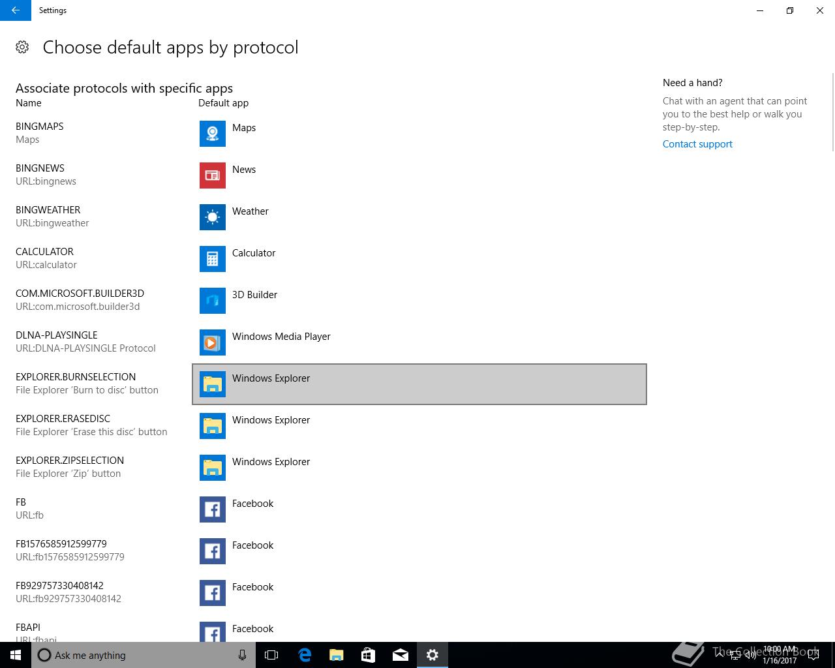Open the Store from the taskbar
835x668 pixels.
coord(368,655)
